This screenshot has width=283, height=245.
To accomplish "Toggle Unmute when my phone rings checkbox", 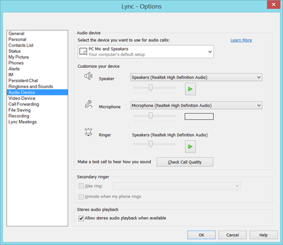I will point(81,197).
